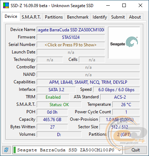Click the Seagate logo image
The width and height of the screenshot is (149, 156).
click(x=124, y=43)
